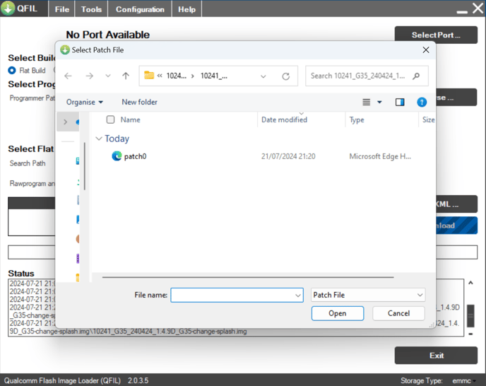Open the Configuration menu in QFIL
Image resolution: width=486 pixels, height=386 pixels.
tap(140, 9)
